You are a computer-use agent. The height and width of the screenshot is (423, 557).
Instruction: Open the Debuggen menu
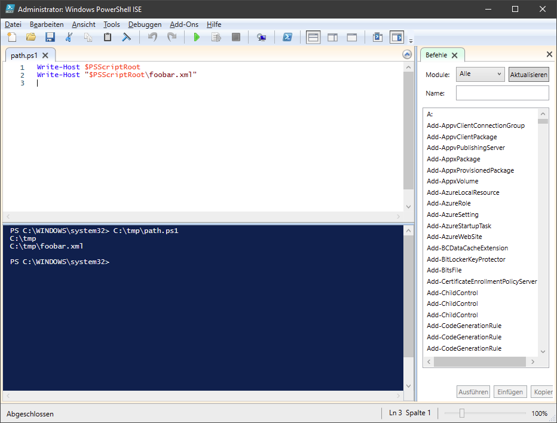[x=145, y=24]
